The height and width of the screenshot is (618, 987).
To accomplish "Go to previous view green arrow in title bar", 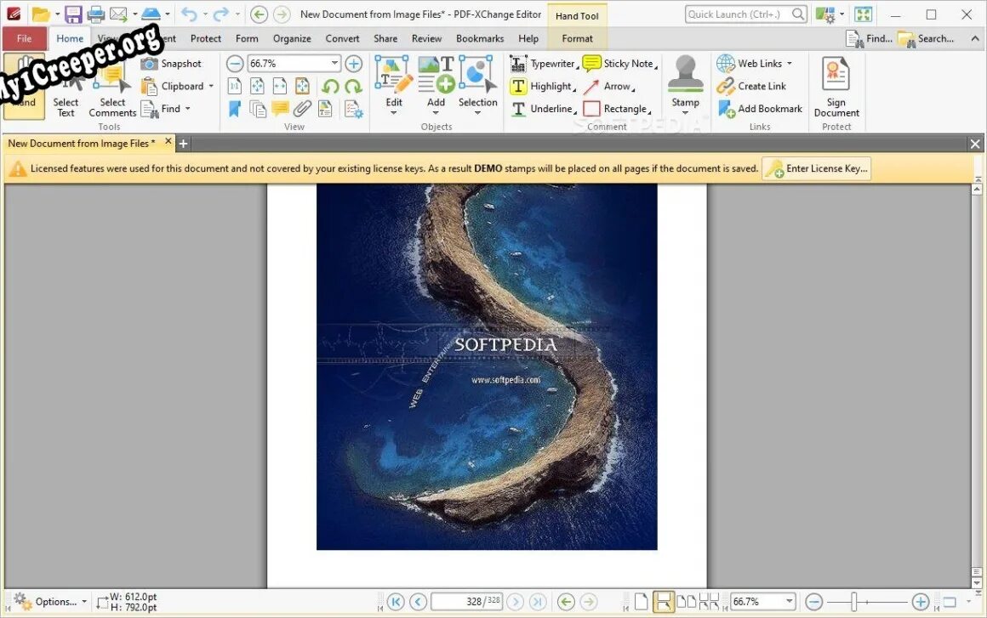I will click(259, 14).
